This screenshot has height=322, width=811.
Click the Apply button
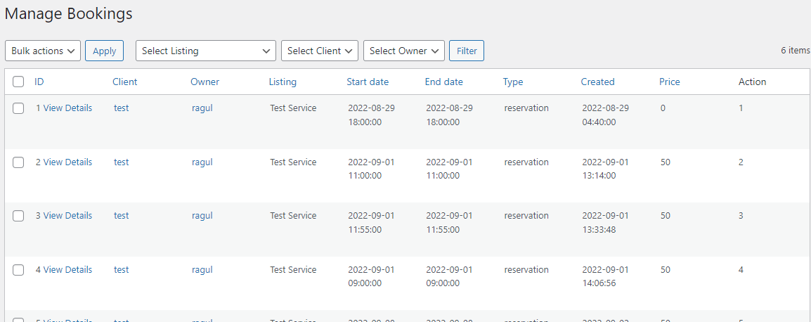(x=104, y=51)
